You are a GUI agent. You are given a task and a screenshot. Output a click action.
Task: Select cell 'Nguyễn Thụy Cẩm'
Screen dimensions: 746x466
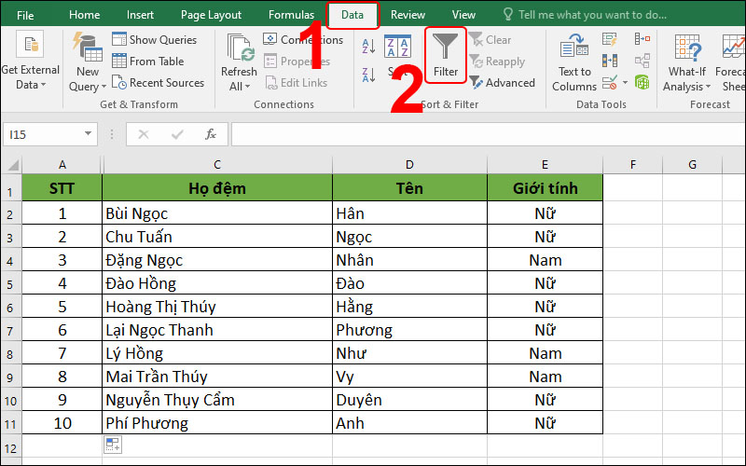click(x=217, y=400)
